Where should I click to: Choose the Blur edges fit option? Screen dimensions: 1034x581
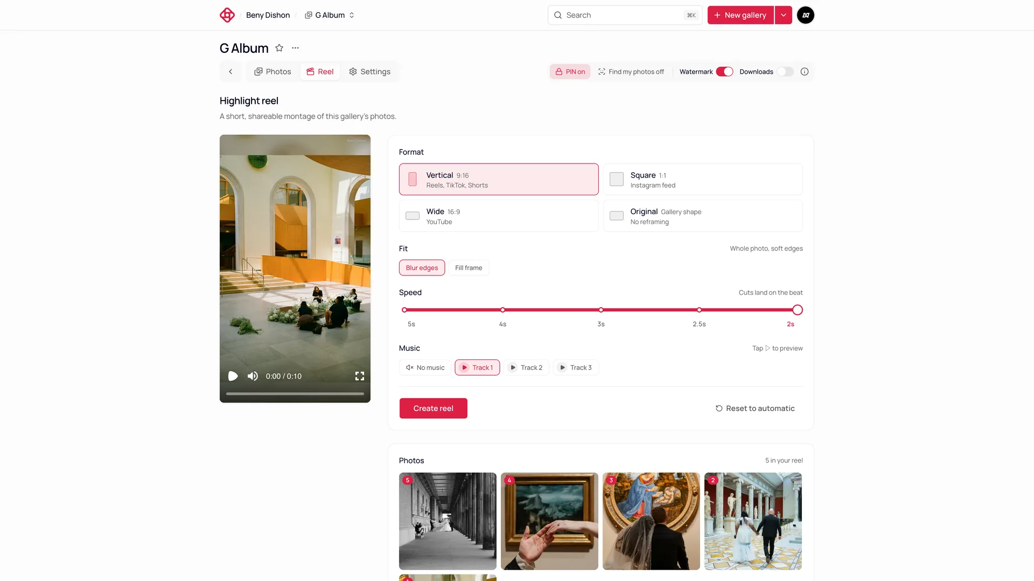(422, 268)
